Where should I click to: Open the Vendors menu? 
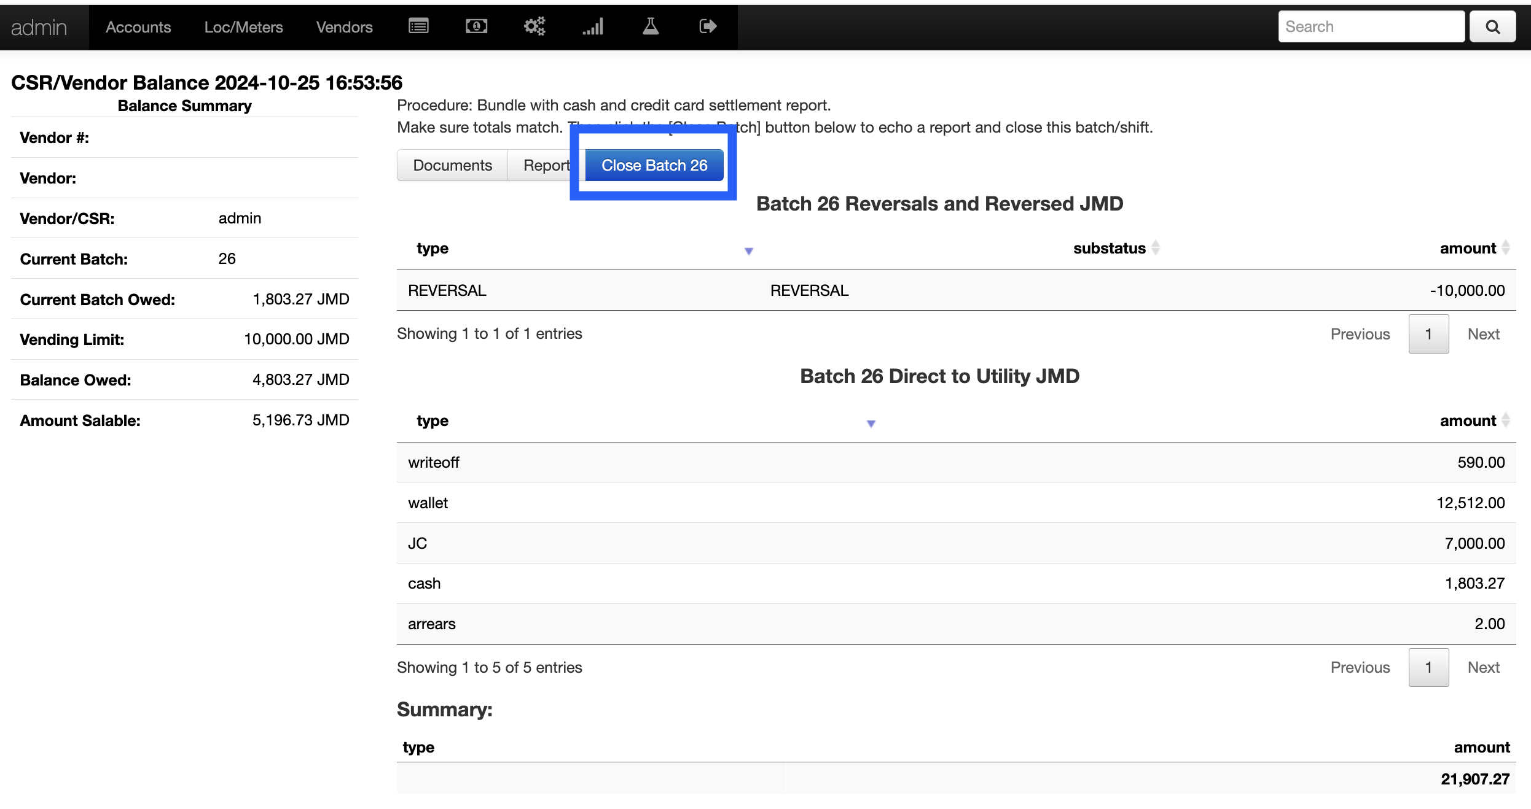344,27
